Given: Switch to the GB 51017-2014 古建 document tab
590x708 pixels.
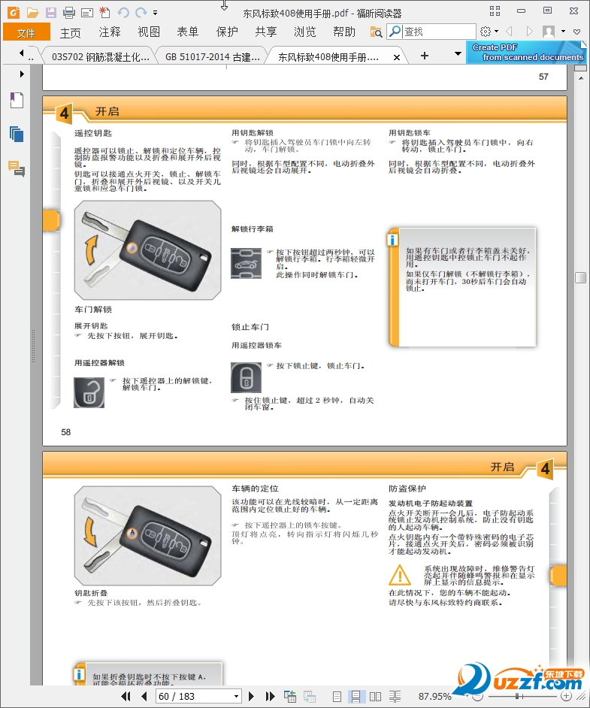Looking at the screenshot, I should click(x=212, y=57).
